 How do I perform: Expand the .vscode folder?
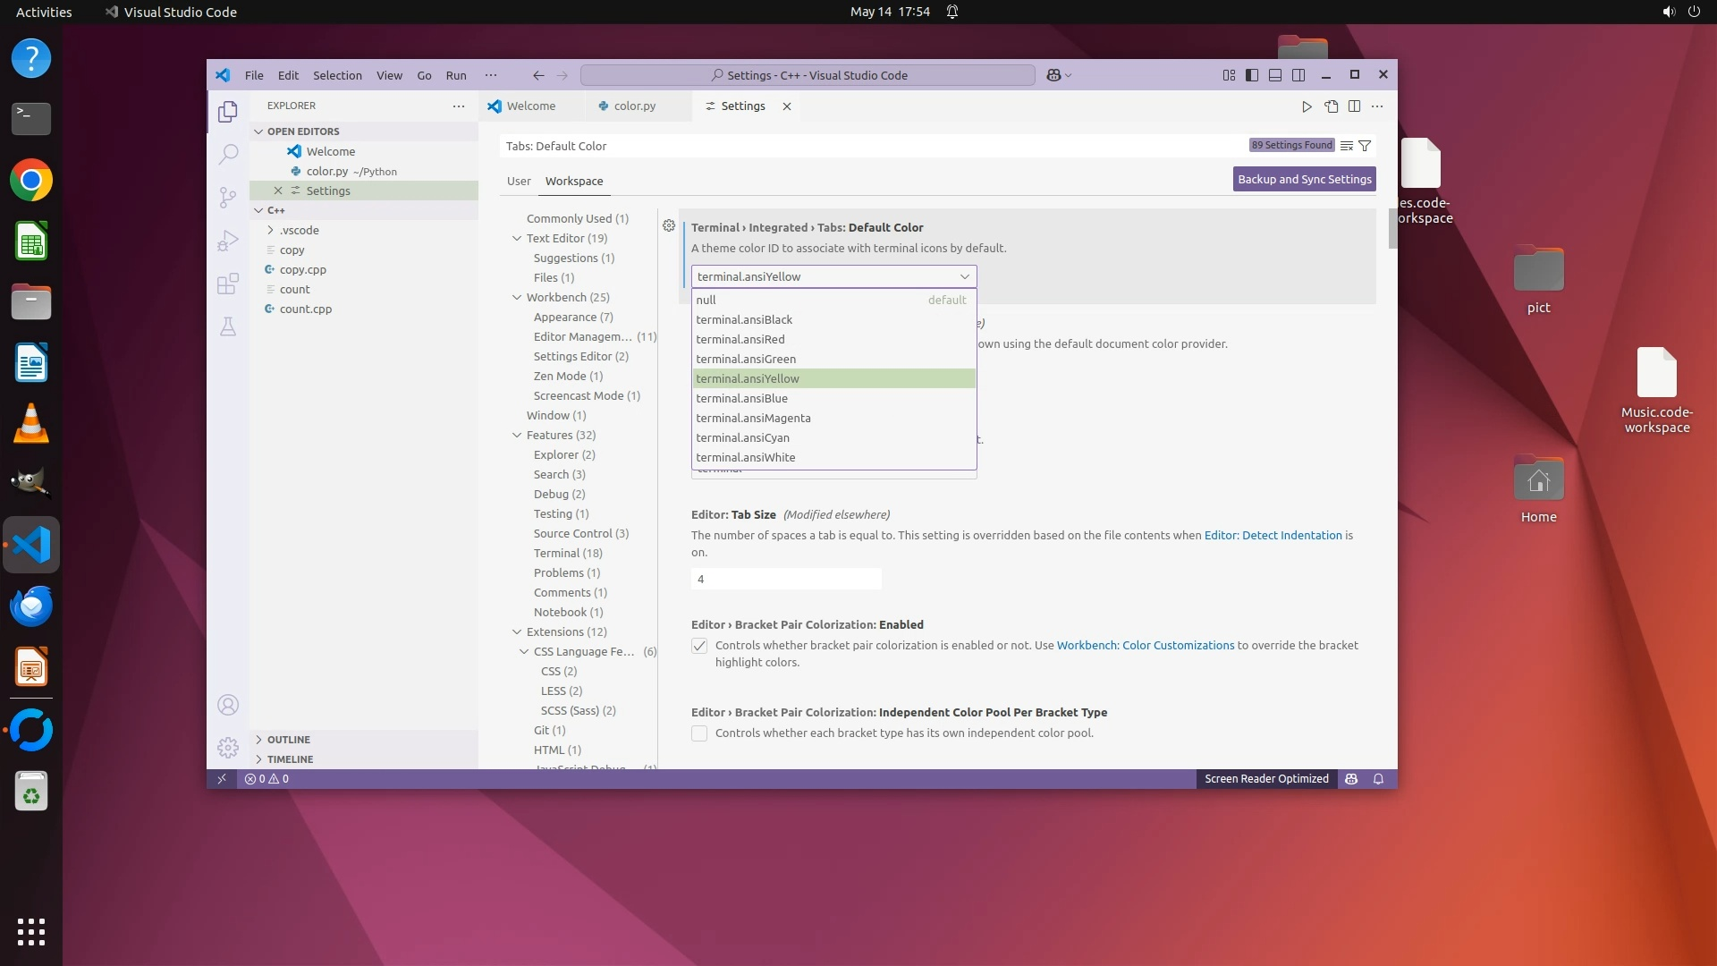(299, 230)
